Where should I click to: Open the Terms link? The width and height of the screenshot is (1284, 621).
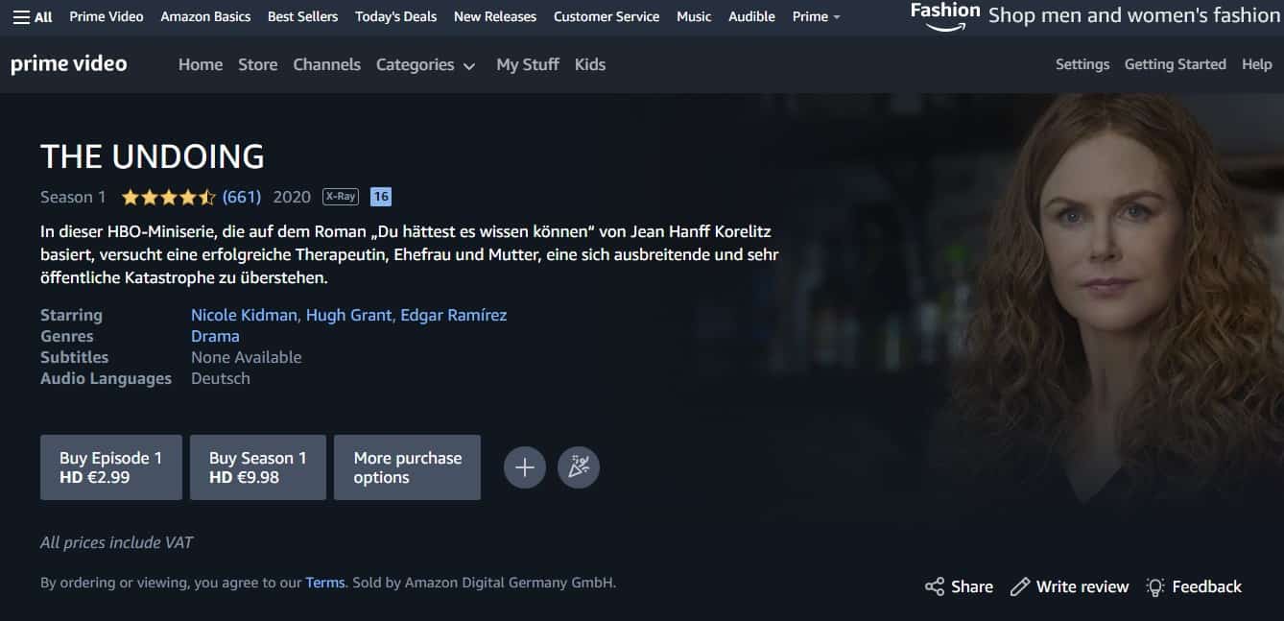pyautogui.click(x=324, y=583)
